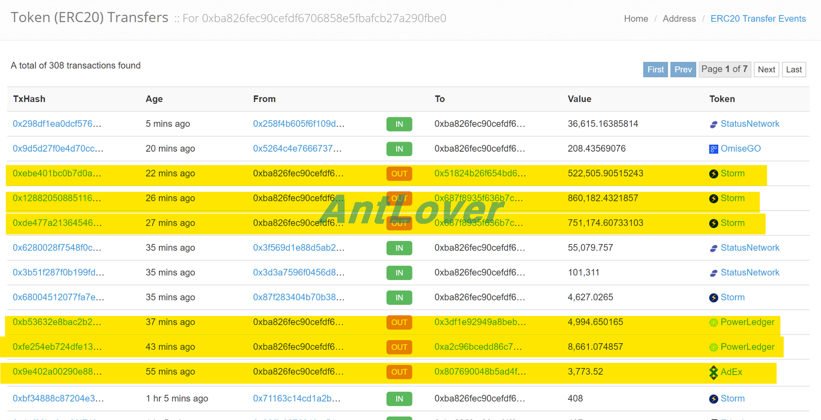
Task: Click the PowerLedger icon in 37 mins ago row
Action: pos(713,323)
